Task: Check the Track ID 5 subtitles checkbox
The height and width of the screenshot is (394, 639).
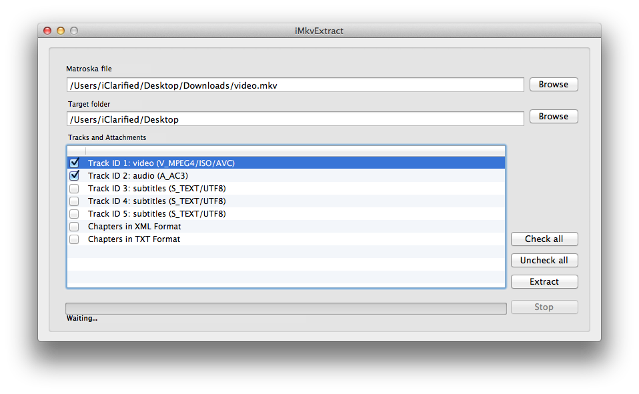Action: click(74, 213)
